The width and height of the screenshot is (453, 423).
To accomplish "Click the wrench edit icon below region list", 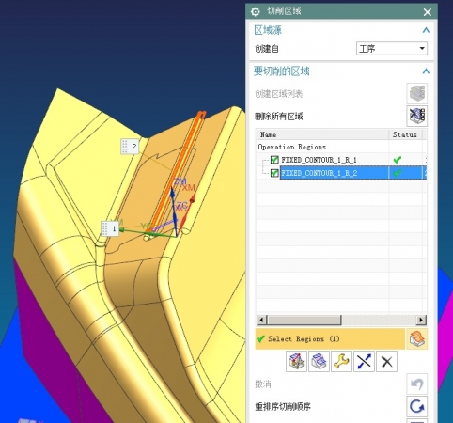I will pyautogui.click(x=341, y=362).
